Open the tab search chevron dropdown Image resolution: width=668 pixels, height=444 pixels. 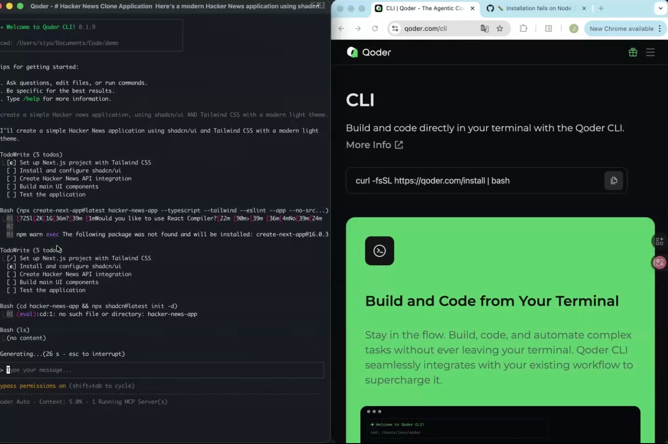click(x=661, y=8)
